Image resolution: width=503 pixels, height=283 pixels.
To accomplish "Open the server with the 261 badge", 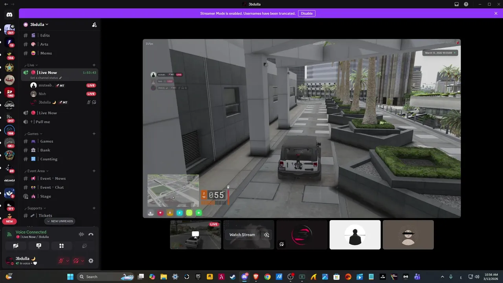I will coord(9,29).
